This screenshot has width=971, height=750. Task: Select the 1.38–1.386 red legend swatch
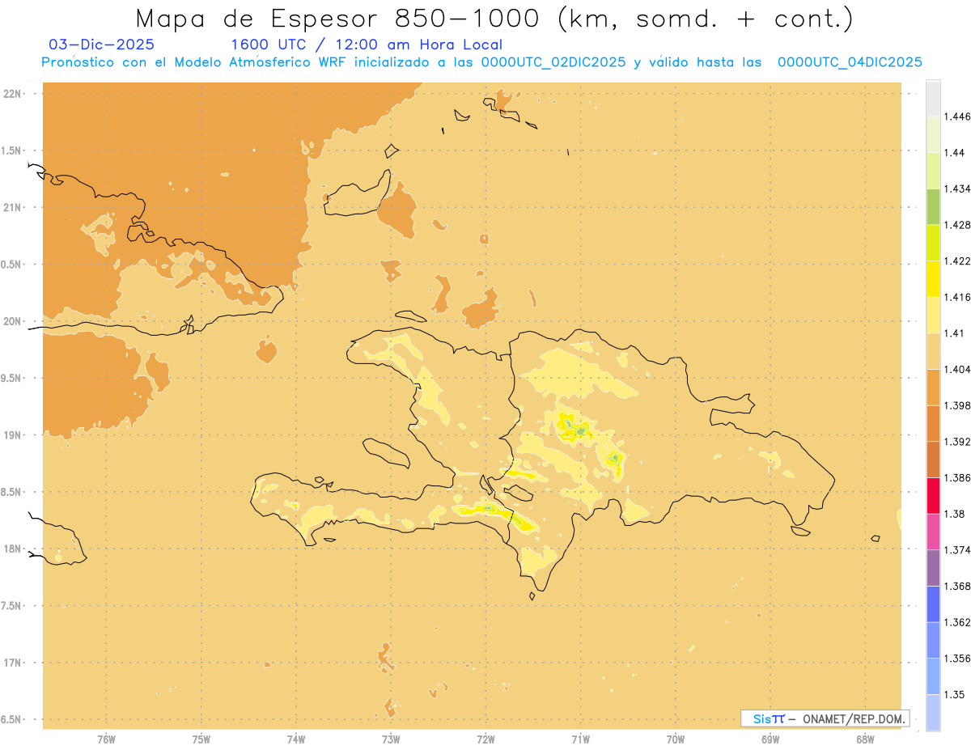(x=933, y=495)
